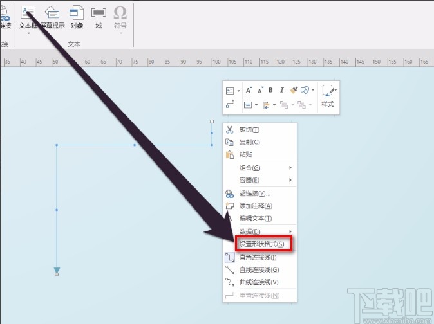Choose 剪切(T) from the context menu
Image resolution: width=434 pixels, height=324 pixels.
pyautogui.click(x=260, y=130)
